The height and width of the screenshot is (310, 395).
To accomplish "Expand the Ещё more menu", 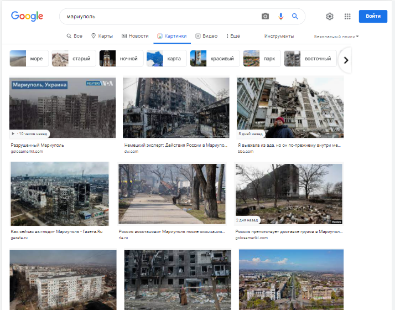I will pyautogui.click(x=232, y=36).
